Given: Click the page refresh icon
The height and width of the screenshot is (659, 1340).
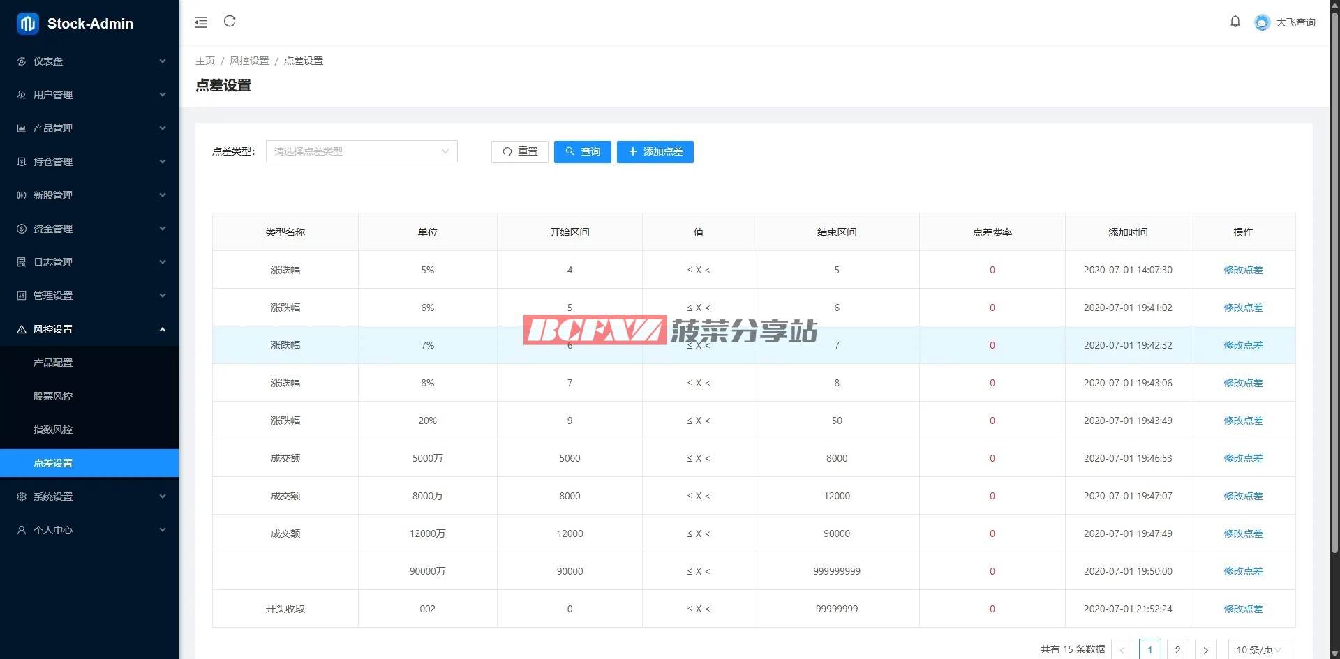Looking at the screenshot, I should click(x=230, y=22).
